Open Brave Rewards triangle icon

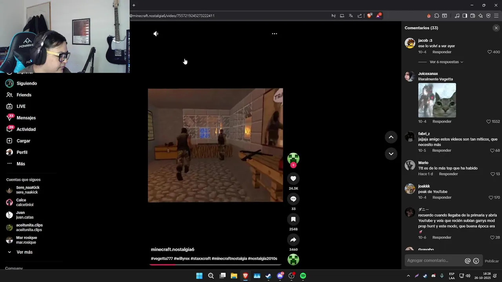379,16
